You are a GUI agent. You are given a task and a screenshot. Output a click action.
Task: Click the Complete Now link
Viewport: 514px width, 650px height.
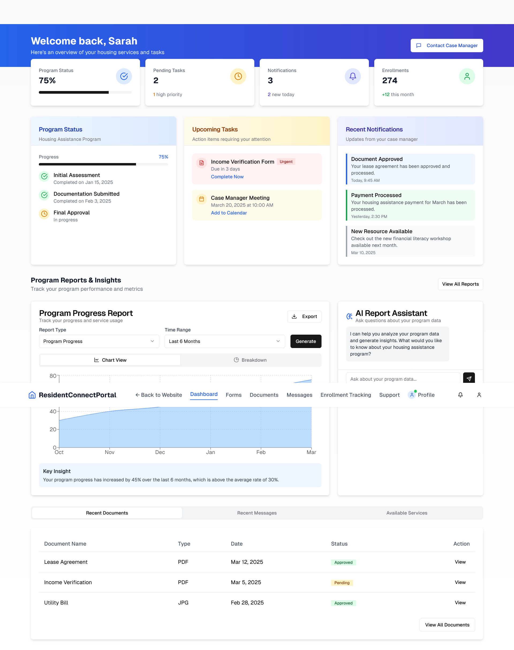[227, 177]
